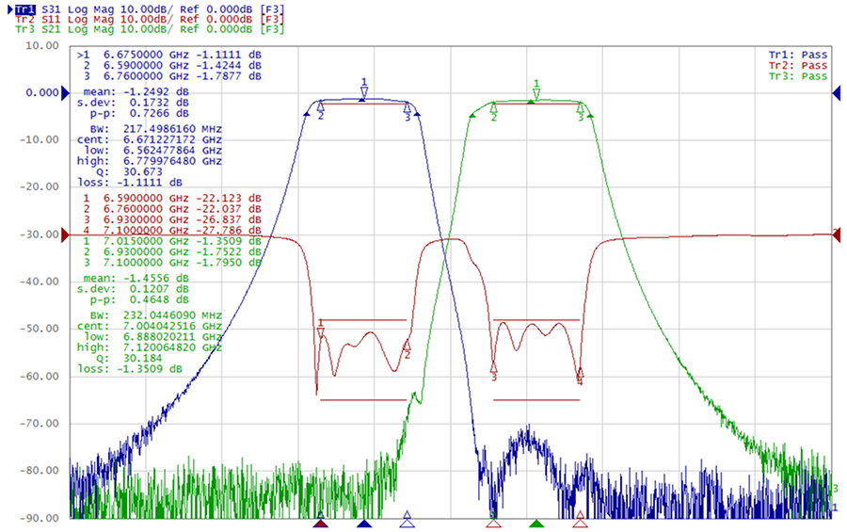
Task: Click the solid green triangle on the bottom axis
Action: coord(536,523)
